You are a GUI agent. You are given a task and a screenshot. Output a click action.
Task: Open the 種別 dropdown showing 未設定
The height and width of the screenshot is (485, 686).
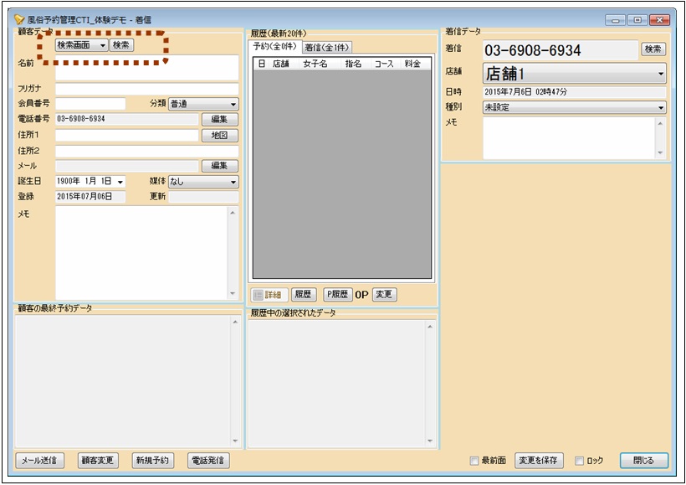click(x=575, y=107)
